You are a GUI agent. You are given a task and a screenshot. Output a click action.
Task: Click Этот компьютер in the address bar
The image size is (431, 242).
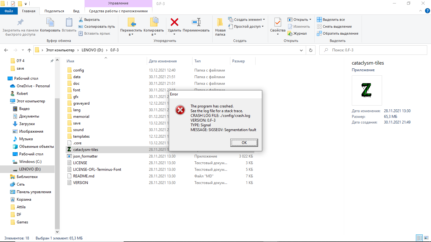coord(60,50)
